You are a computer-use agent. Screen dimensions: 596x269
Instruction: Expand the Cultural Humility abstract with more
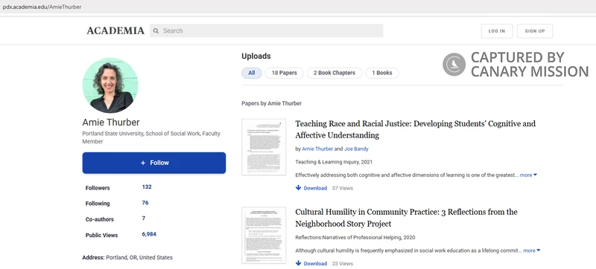[532, 250]
